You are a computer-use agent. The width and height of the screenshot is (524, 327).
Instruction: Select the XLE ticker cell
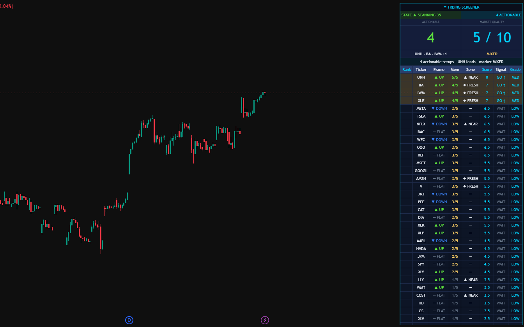coord(421,101)
